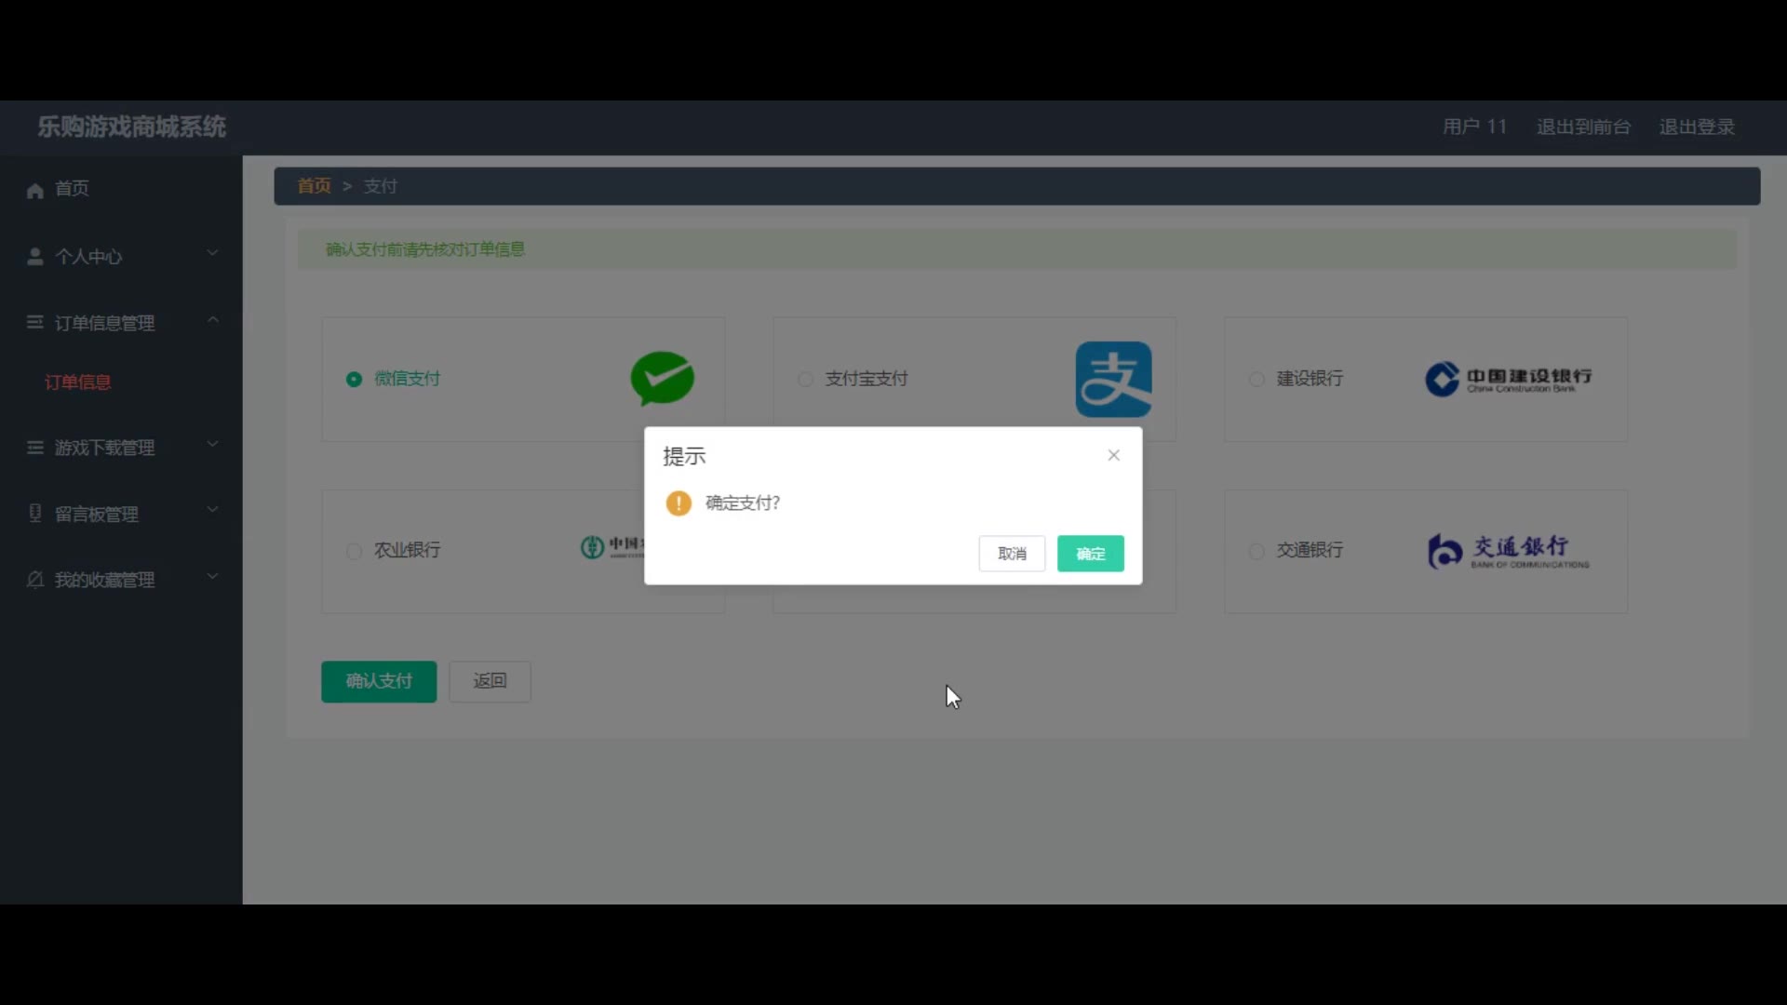This screenshot has height=1005, width=1787.
Task: Open 个人中心 menu item
Action: click(121, 256)
